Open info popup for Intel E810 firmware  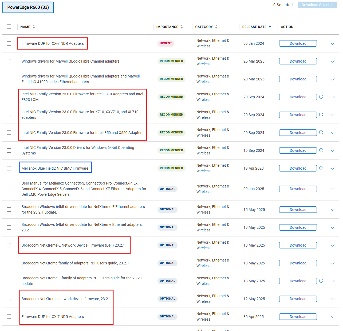pos(321,97)
